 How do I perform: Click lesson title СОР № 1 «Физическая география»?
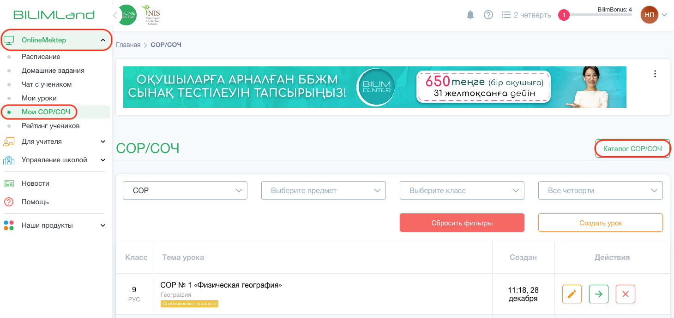pyautogui.click(x=221, y=285)
